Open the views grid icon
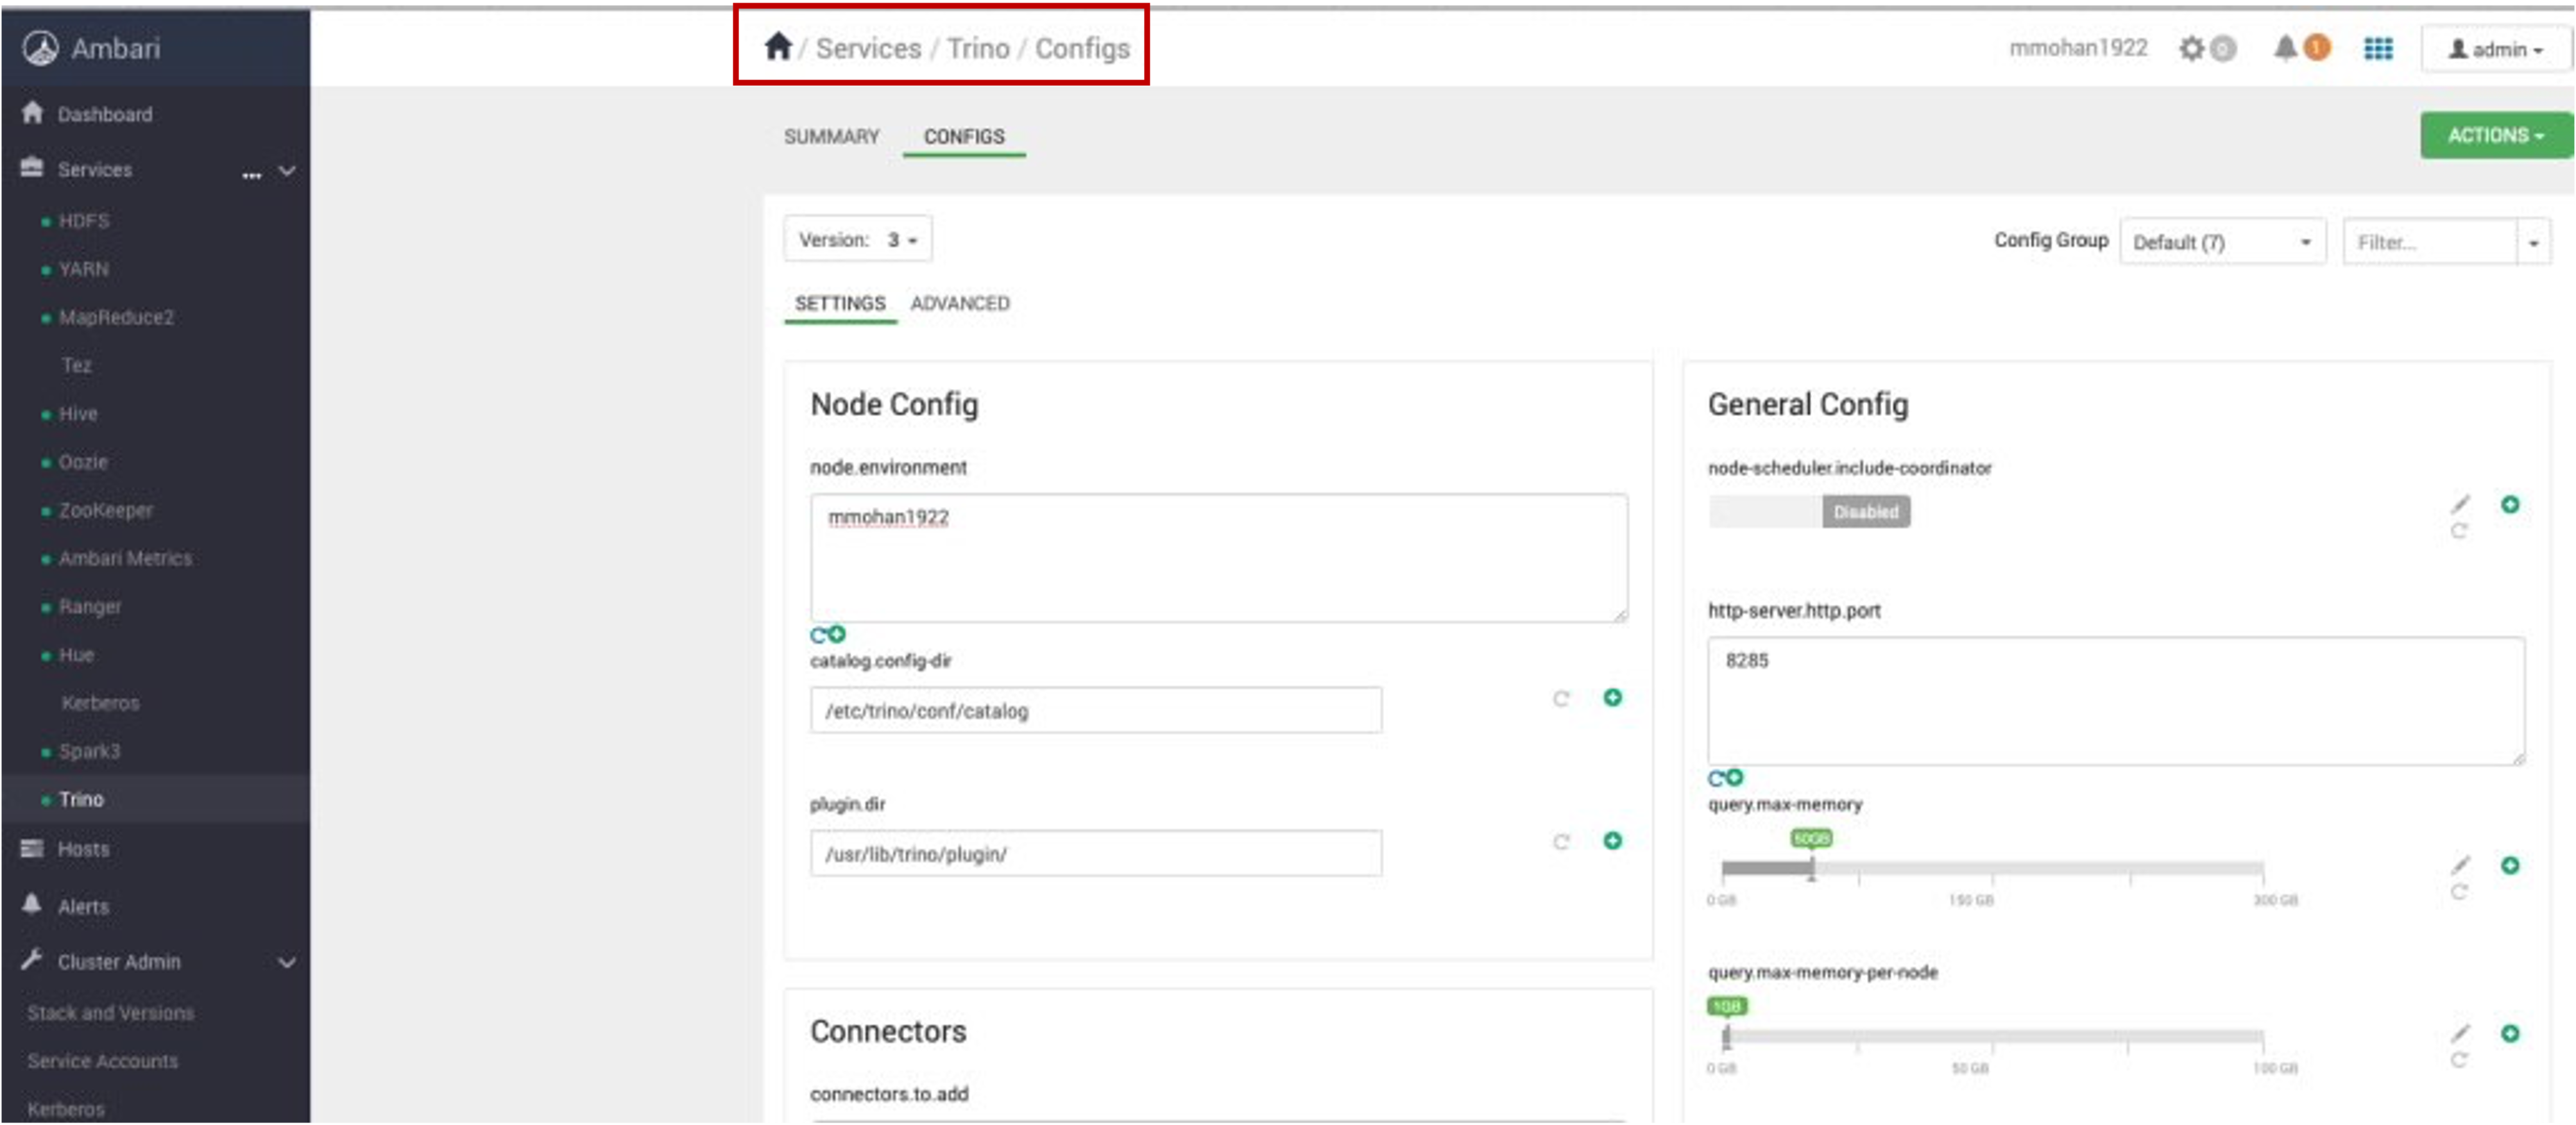 2378,48
